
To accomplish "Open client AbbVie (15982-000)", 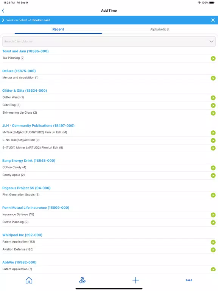I will [19, 262].
